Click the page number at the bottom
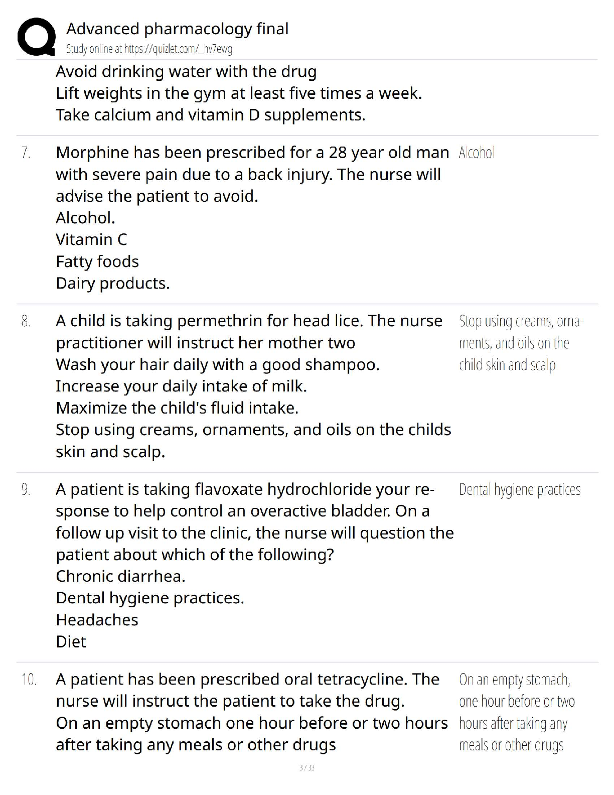The image size is (614, 795). (306, 767)
